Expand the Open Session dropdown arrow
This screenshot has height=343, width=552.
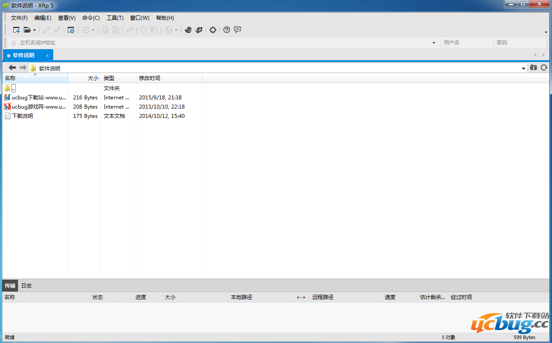(x=34, y=30)
